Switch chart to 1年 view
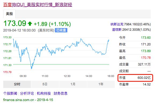 click(x=101, y=84)
